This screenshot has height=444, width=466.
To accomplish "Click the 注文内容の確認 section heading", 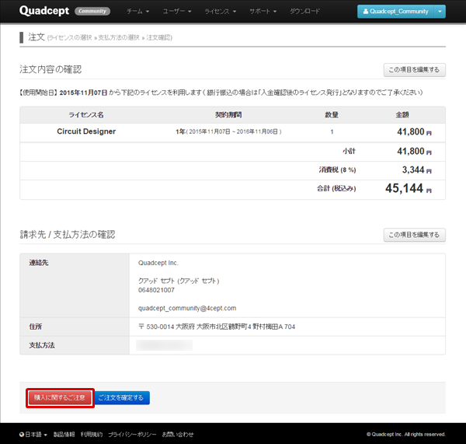I will [x=50, y=69].
